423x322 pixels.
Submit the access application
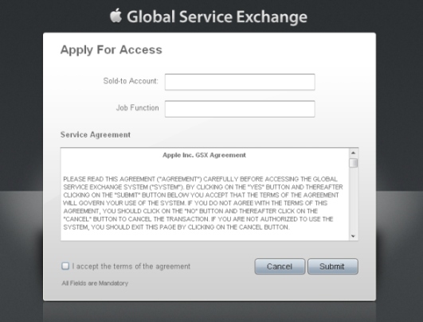[333, 266]
